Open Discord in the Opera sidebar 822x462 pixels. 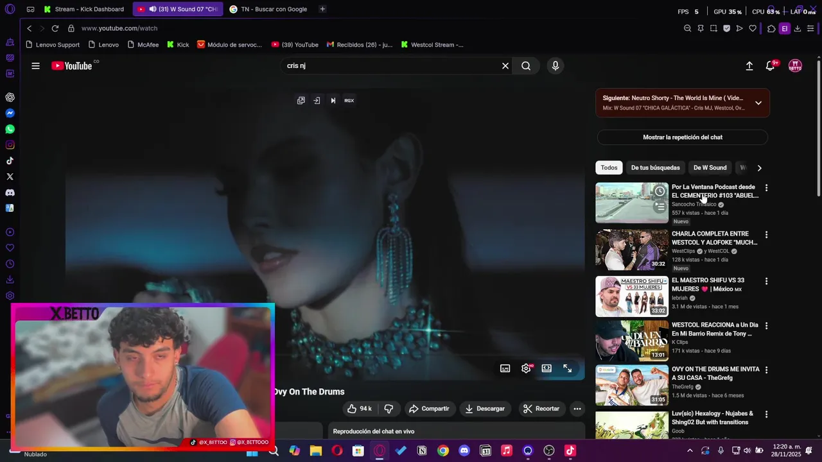click(x=10, y=193)
